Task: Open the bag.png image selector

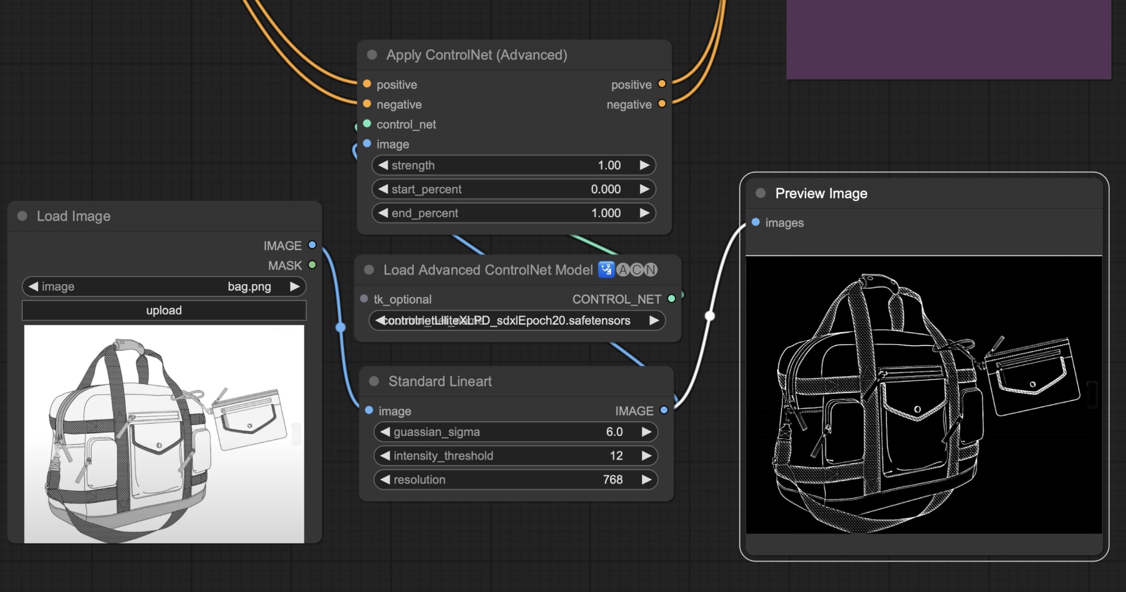Action: pyautogui.click(x=164, y=286)
